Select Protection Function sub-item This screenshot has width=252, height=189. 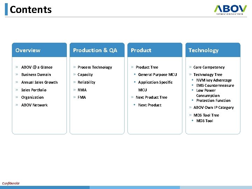point(213,100)
